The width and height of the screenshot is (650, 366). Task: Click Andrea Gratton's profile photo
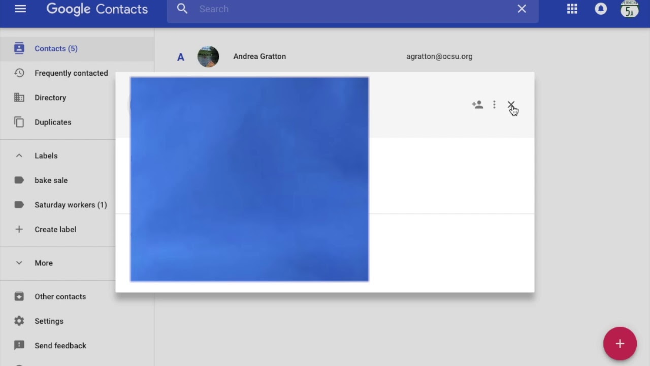tap(208, 56)
